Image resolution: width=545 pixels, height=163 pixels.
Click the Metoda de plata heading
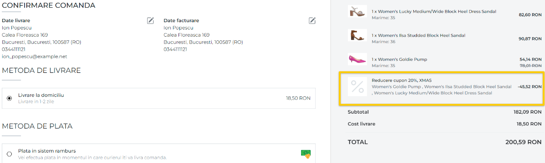[x=37, y=126]
